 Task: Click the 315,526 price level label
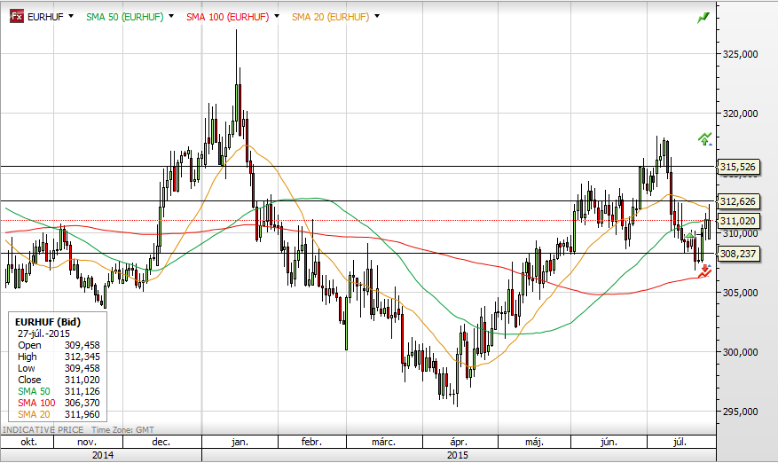pyautogui.click(x=737, y=167)
